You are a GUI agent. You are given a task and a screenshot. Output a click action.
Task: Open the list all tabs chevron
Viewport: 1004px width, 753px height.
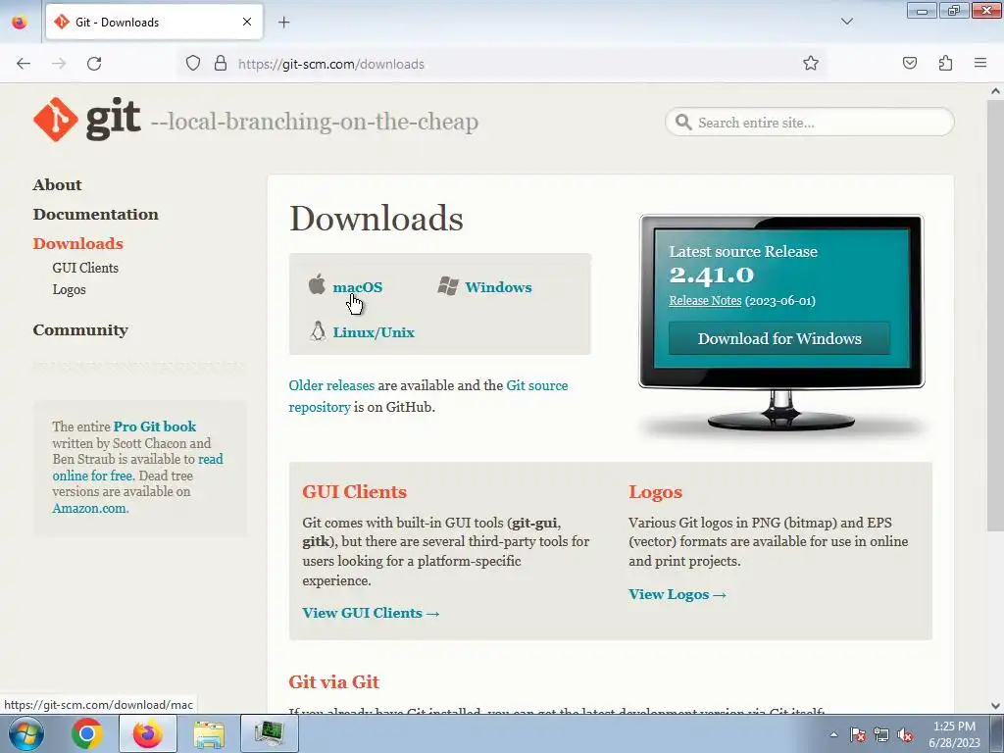(847, 22)
